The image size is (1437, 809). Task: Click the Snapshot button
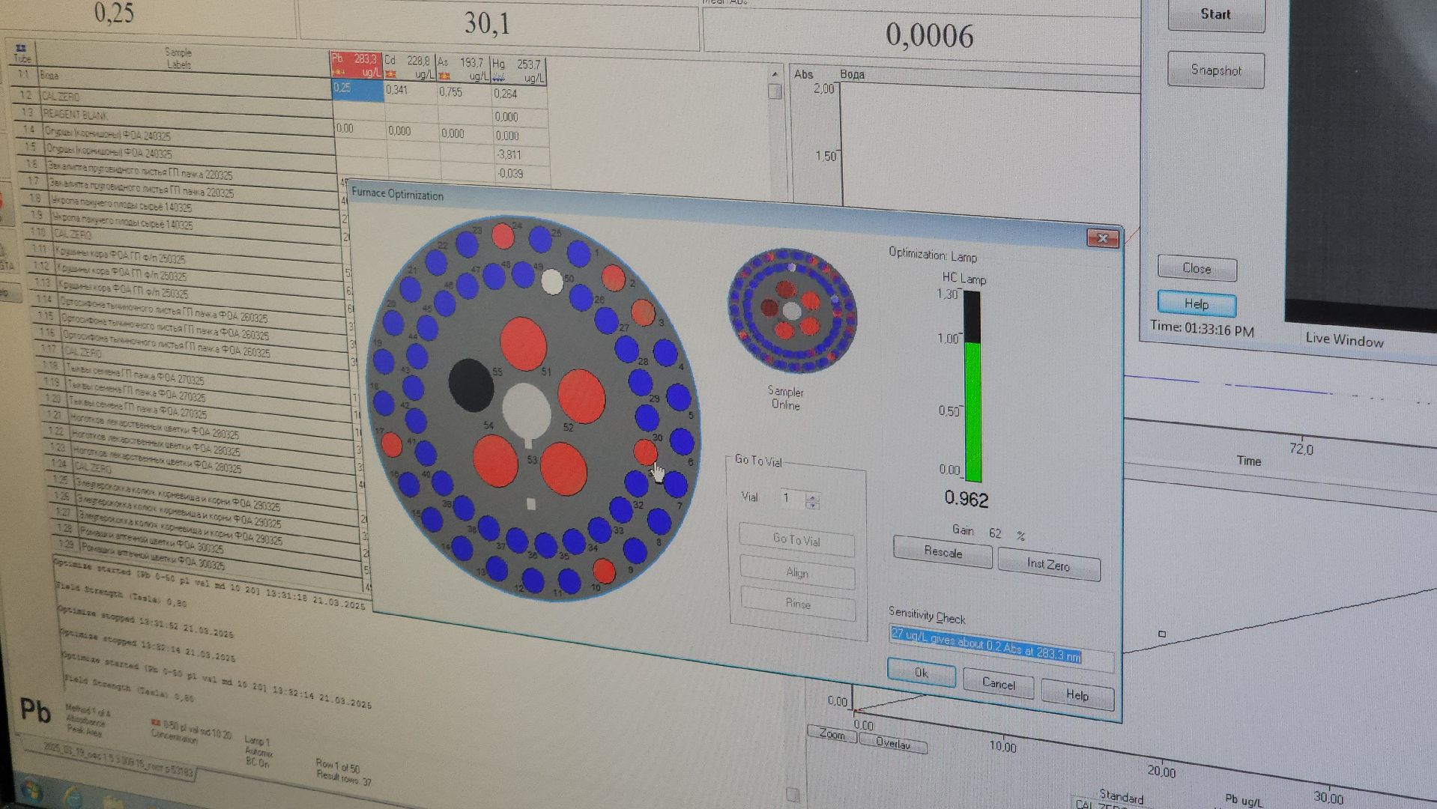[x=1215, y=70]
